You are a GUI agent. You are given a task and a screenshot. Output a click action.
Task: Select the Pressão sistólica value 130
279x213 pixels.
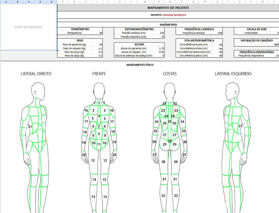pyautogui.click(x=159, y=33)
